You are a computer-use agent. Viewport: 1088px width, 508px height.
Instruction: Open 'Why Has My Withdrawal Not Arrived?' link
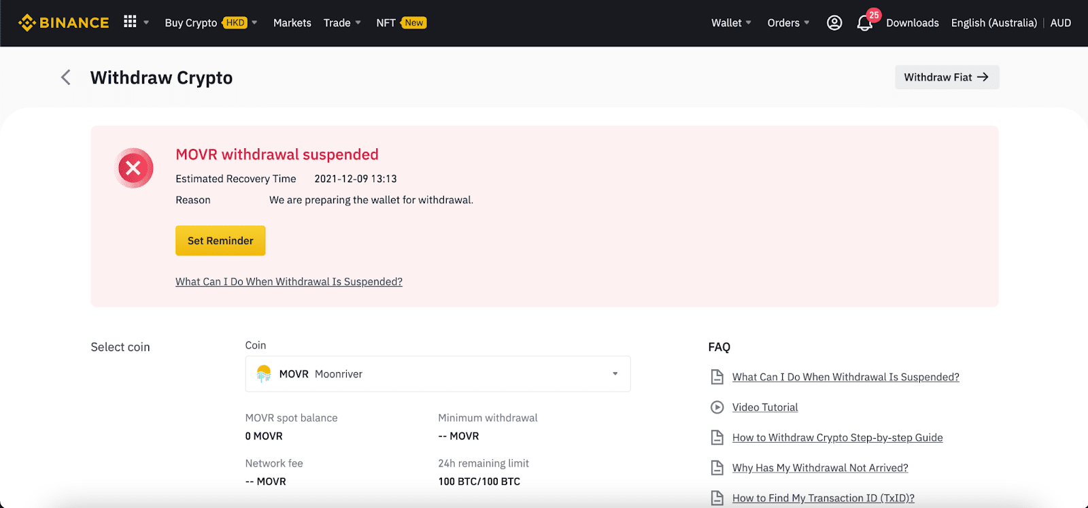pos(819,468)
